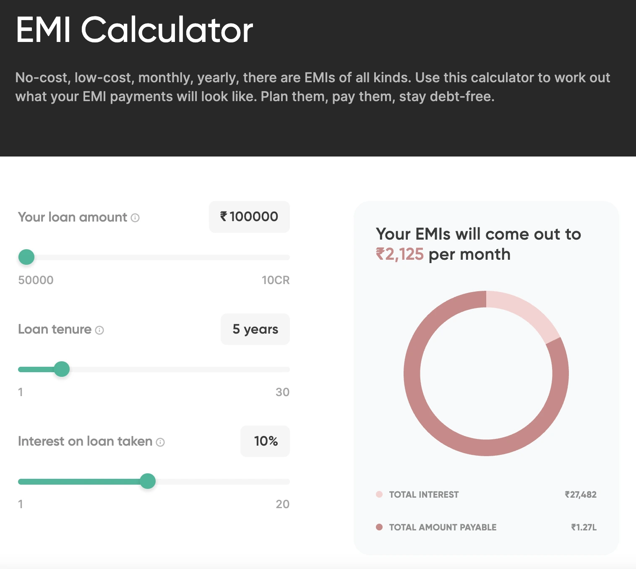Grab the loan tenure slider knob

coord(62,369)
